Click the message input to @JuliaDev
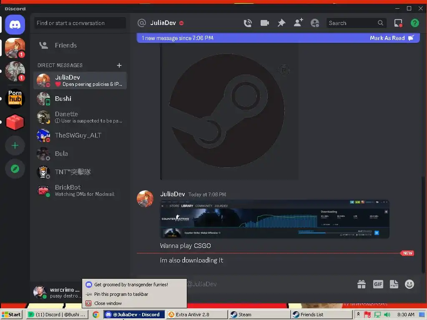The height and width of the screenshot is (320, 427). point(270,284)
